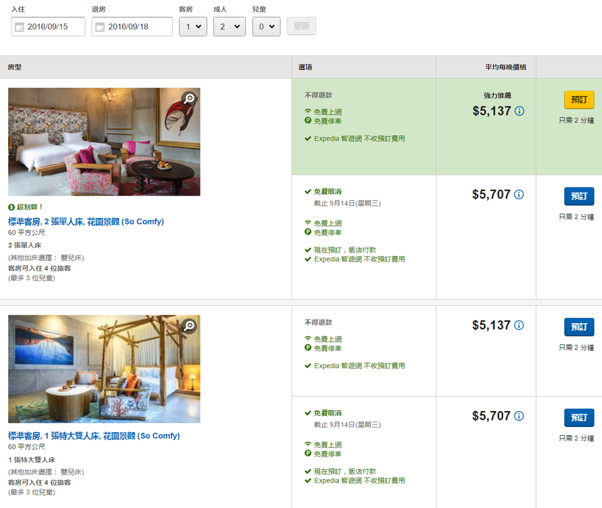Click magnifier icon on king bed room photo

coord(189,326)
